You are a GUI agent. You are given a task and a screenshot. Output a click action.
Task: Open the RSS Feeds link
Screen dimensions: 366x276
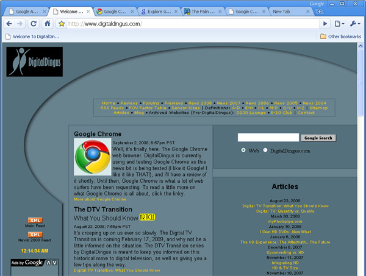pyautogui.click(x=112, y=108)
